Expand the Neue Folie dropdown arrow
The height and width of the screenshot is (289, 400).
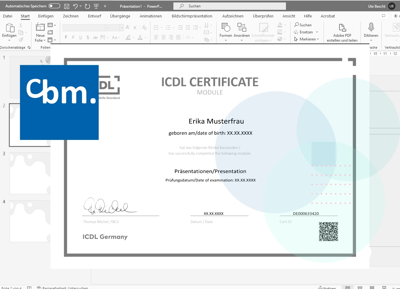(x=45, y=40)
